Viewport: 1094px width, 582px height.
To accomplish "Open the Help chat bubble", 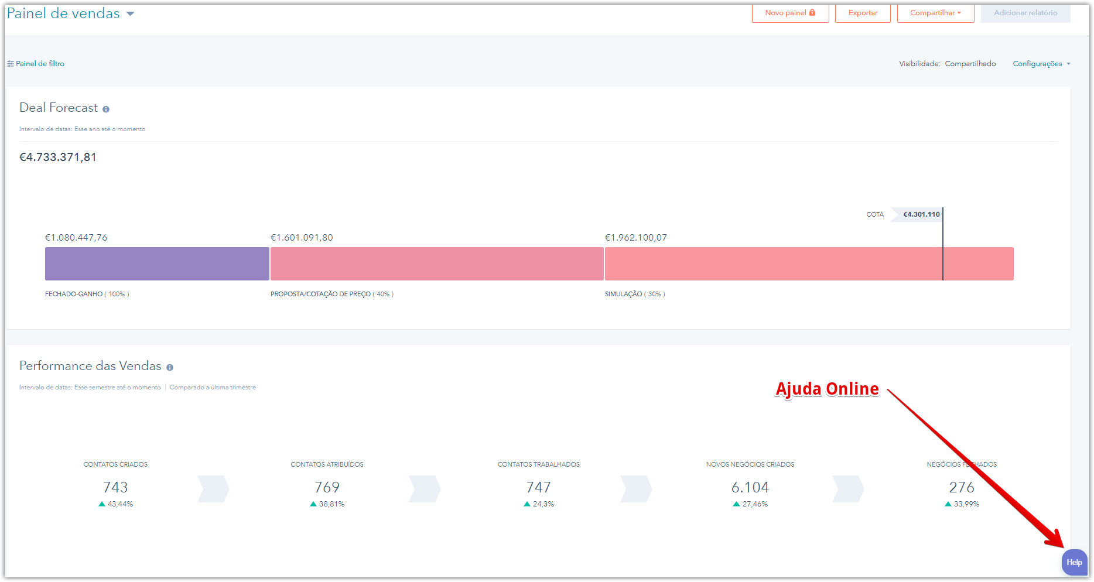I will (x=1074, y=562).
